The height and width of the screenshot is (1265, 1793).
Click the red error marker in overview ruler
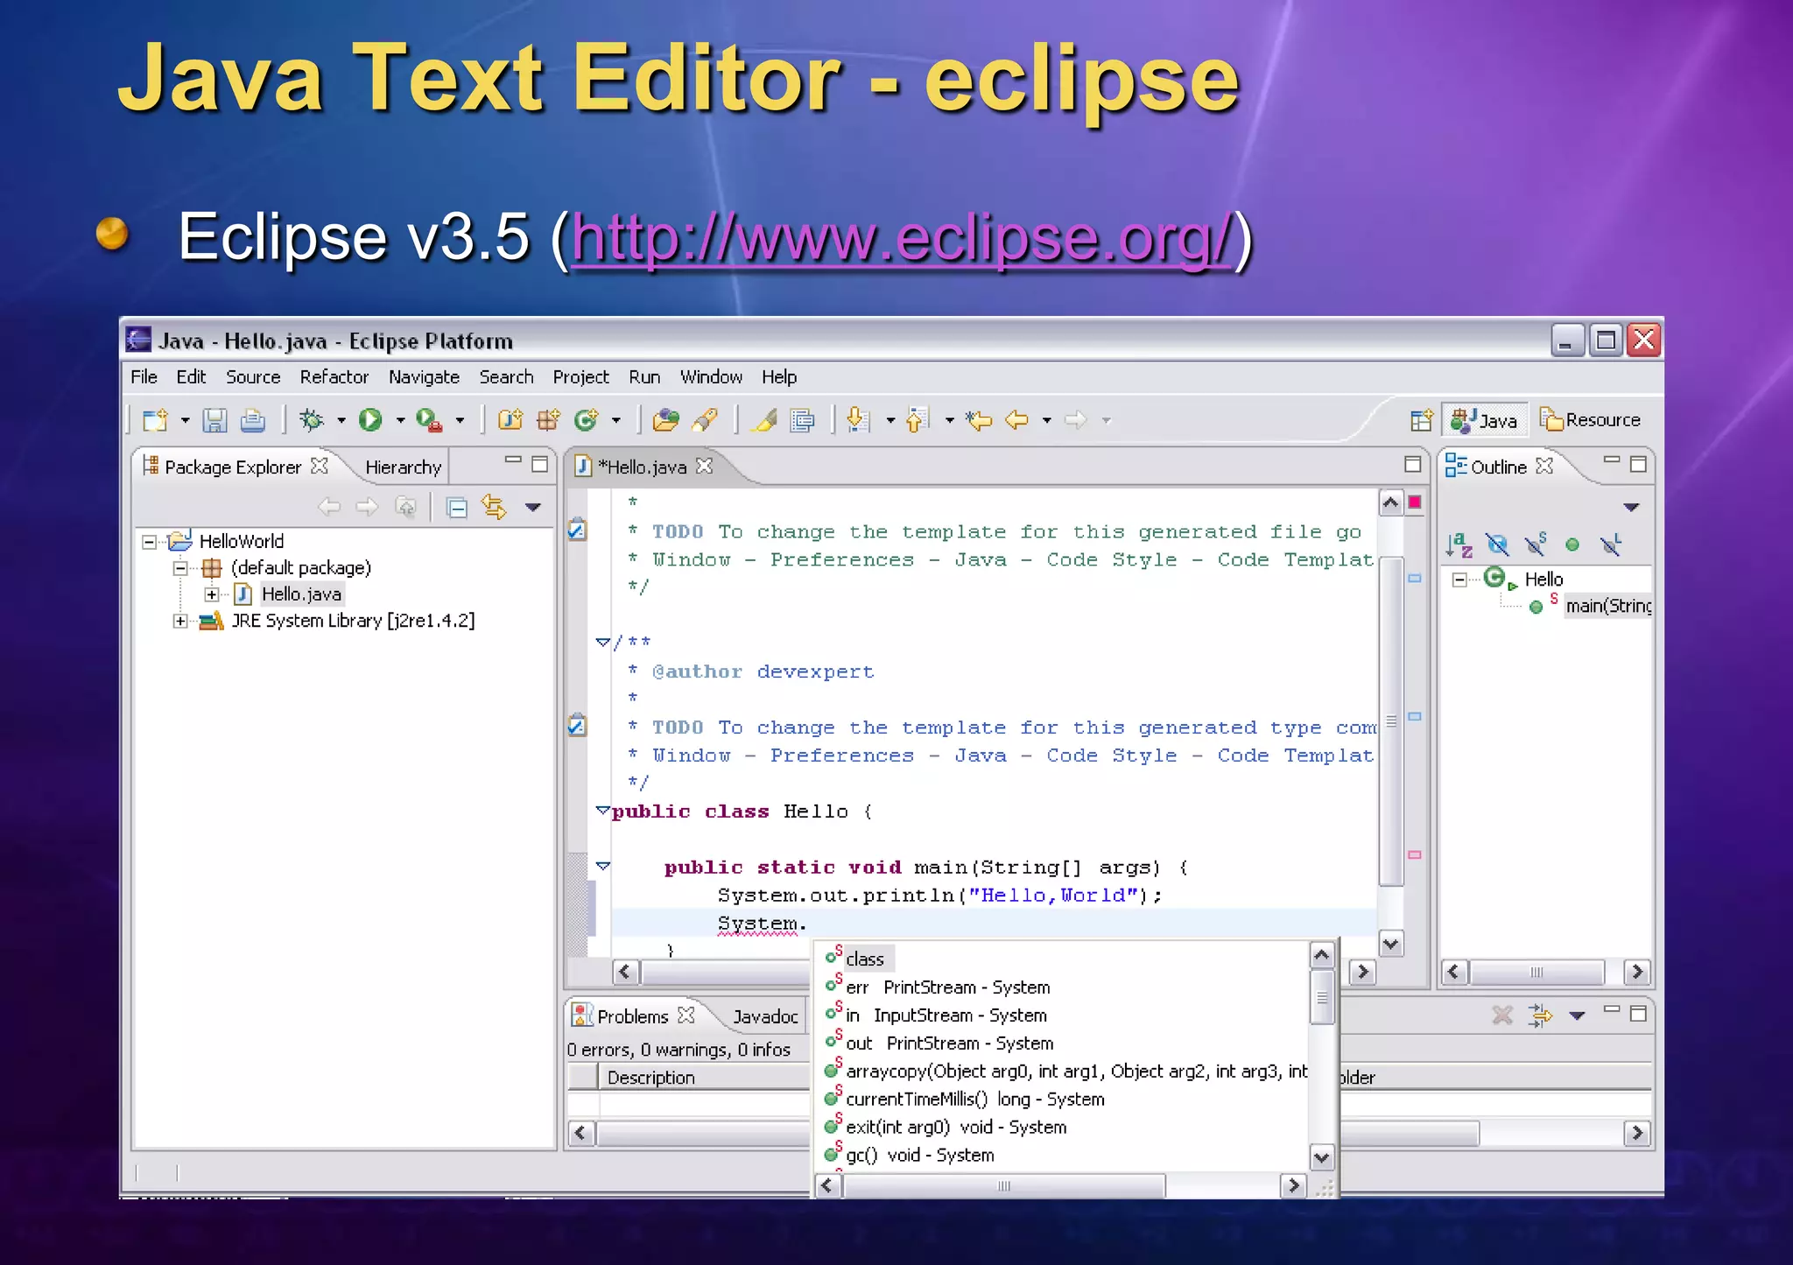coord(1415,502)
